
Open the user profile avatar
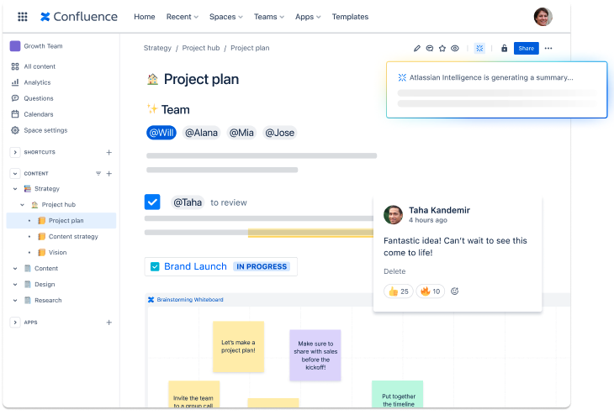[x=543, y=17]
